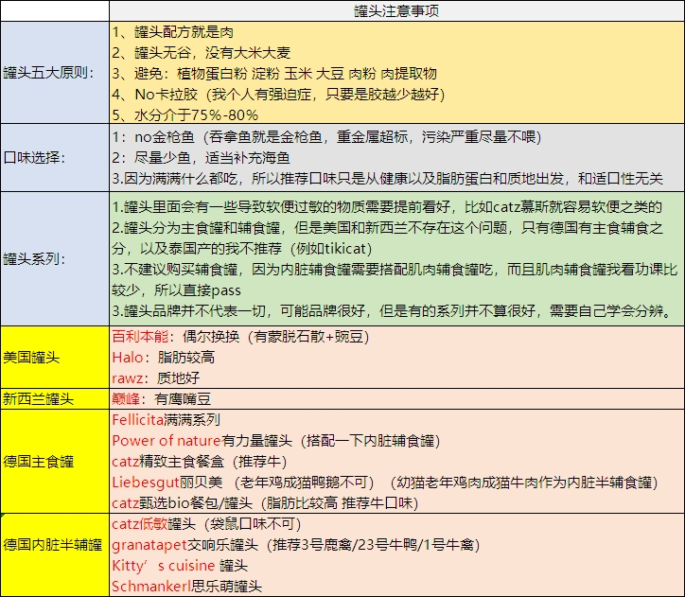Select line 1、罐头配方就是肉
This screenshot has height=597, width=685.
pos(173,32)
